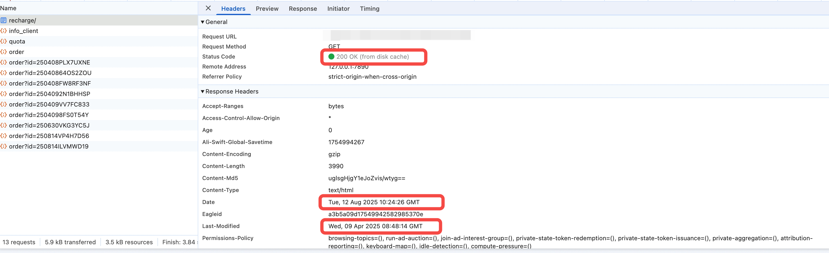Click the green status code indicator dot
Viewport: 829px width, 253px height.
point(331,56)
